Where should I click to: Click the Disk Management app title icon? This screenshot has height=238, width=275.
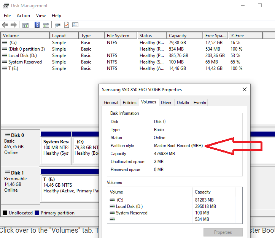(6, 6)
